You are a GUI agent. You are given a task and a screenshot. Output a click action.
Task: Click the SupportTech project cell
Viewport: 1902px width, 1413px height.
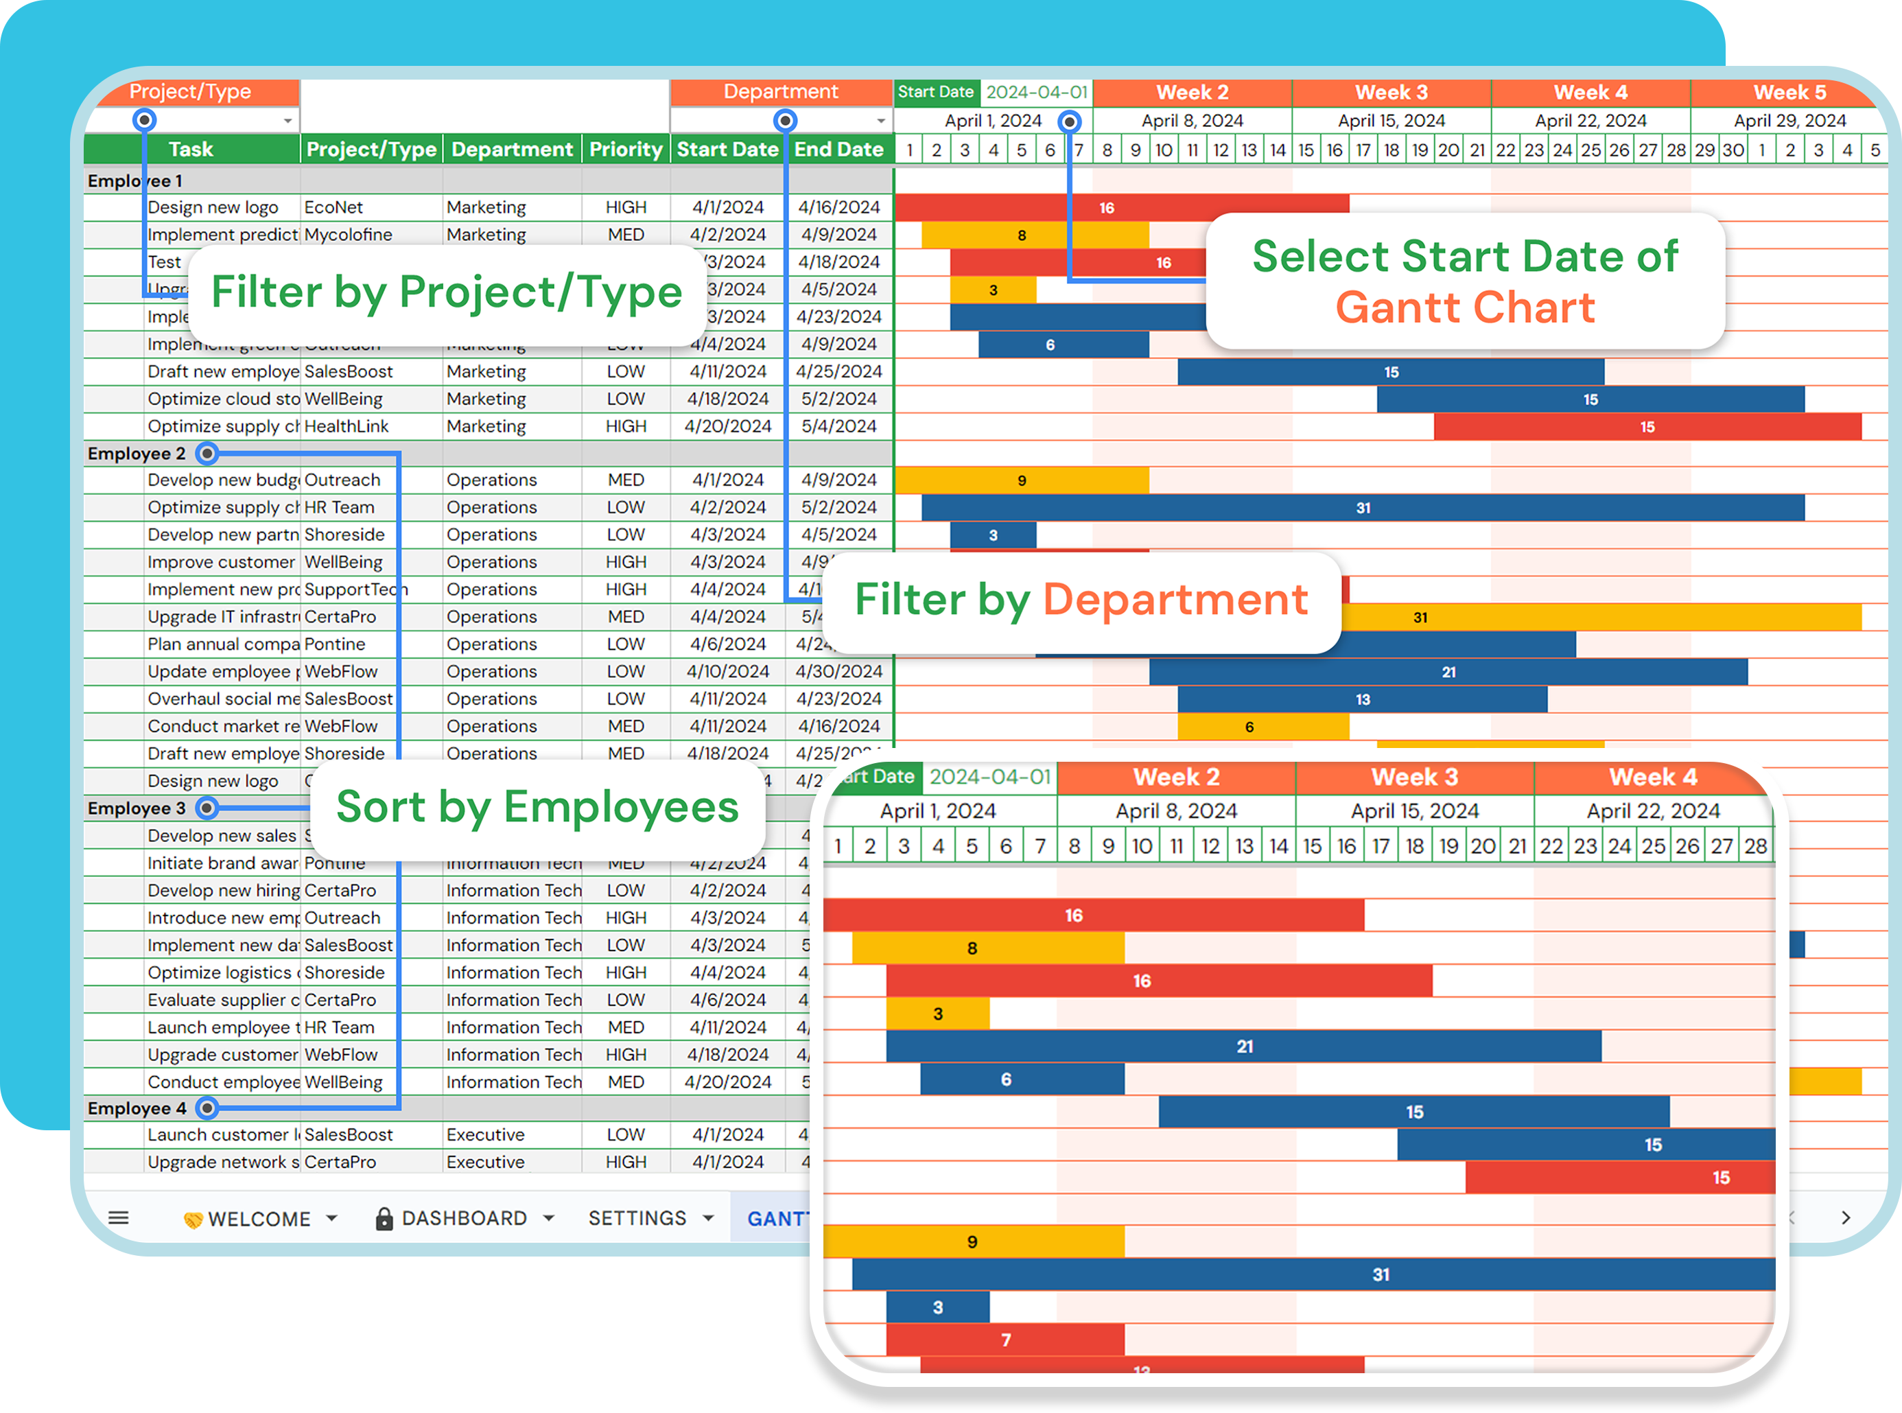pos(371,590)
